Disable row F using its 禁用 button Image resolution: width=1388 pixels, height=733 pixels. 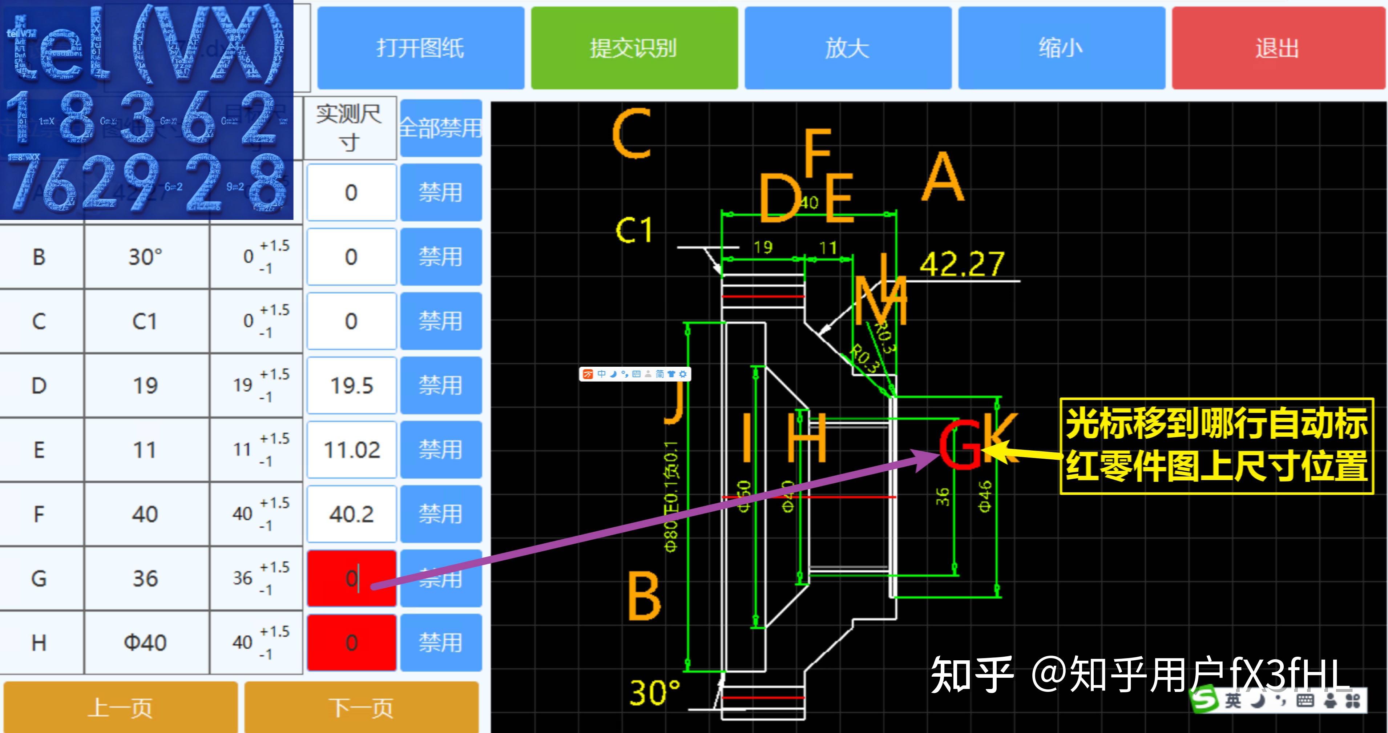click(441, 514)
